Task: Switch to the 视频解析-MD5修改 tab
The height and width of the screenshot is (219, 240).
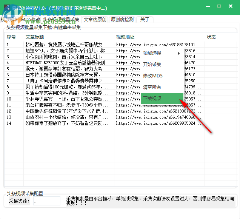Action: [20, 19]
